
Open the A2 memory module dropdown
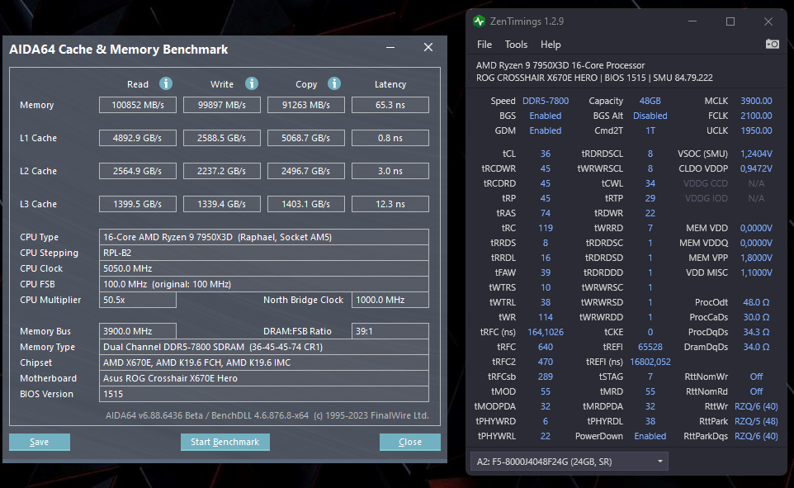pyautogui.click(x=570, y=462)
